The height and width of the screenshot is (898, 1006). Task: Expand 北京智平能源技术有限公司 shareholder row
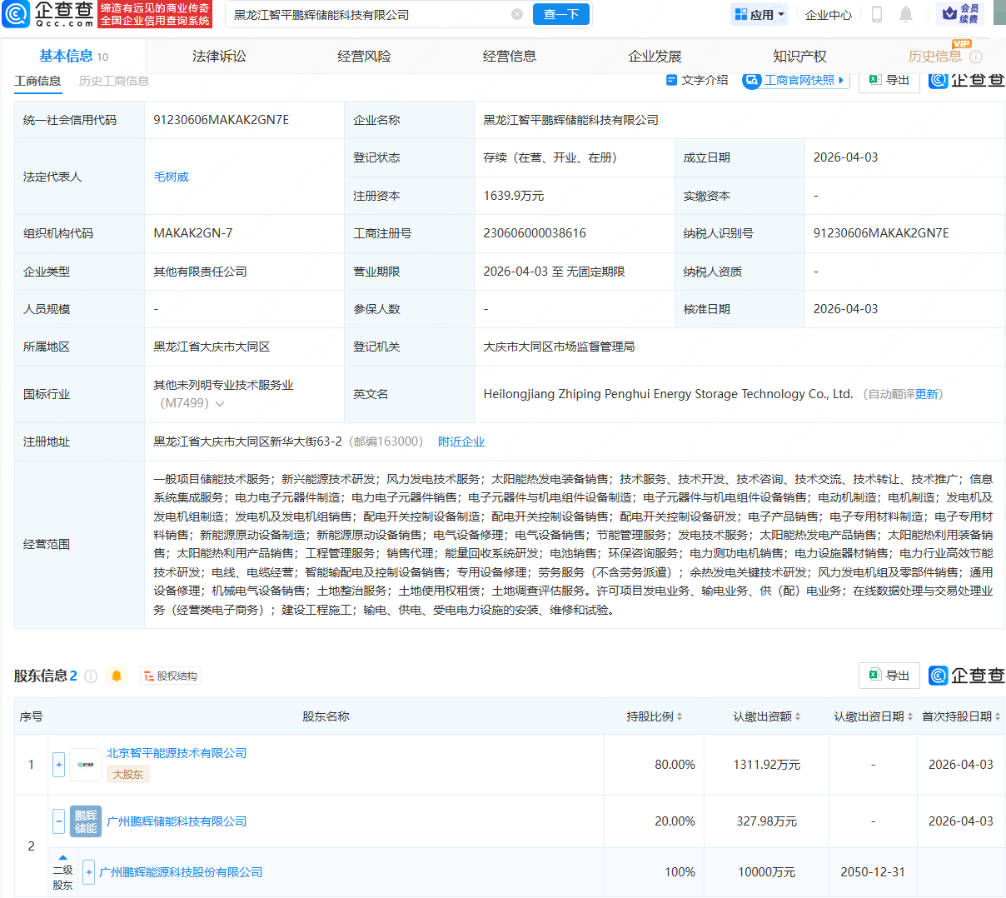tap(58, 765)
